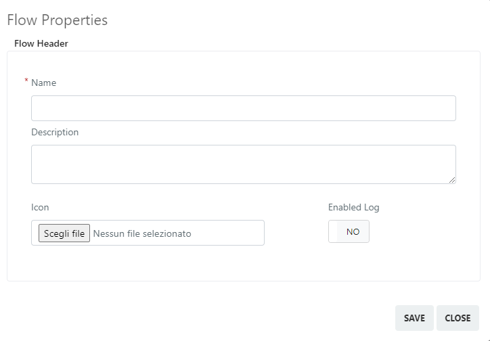Click the Description field label
490x341 pixels.
click(55, 132)
